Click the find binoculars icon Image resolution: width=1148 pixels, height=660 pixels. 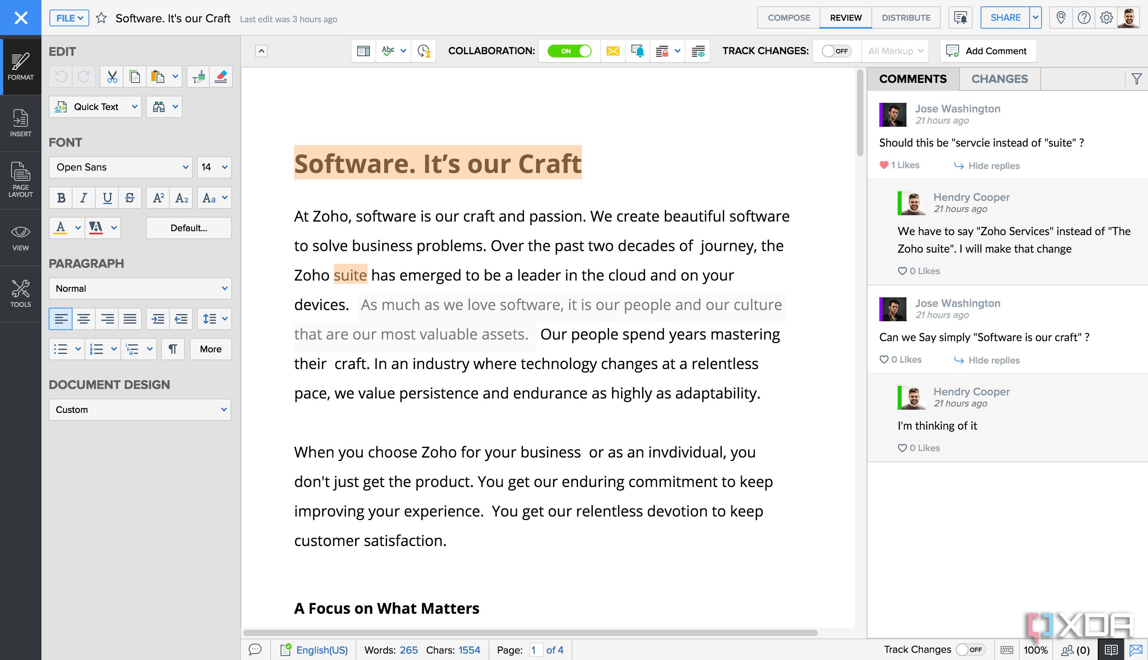(x=159, y=107)
